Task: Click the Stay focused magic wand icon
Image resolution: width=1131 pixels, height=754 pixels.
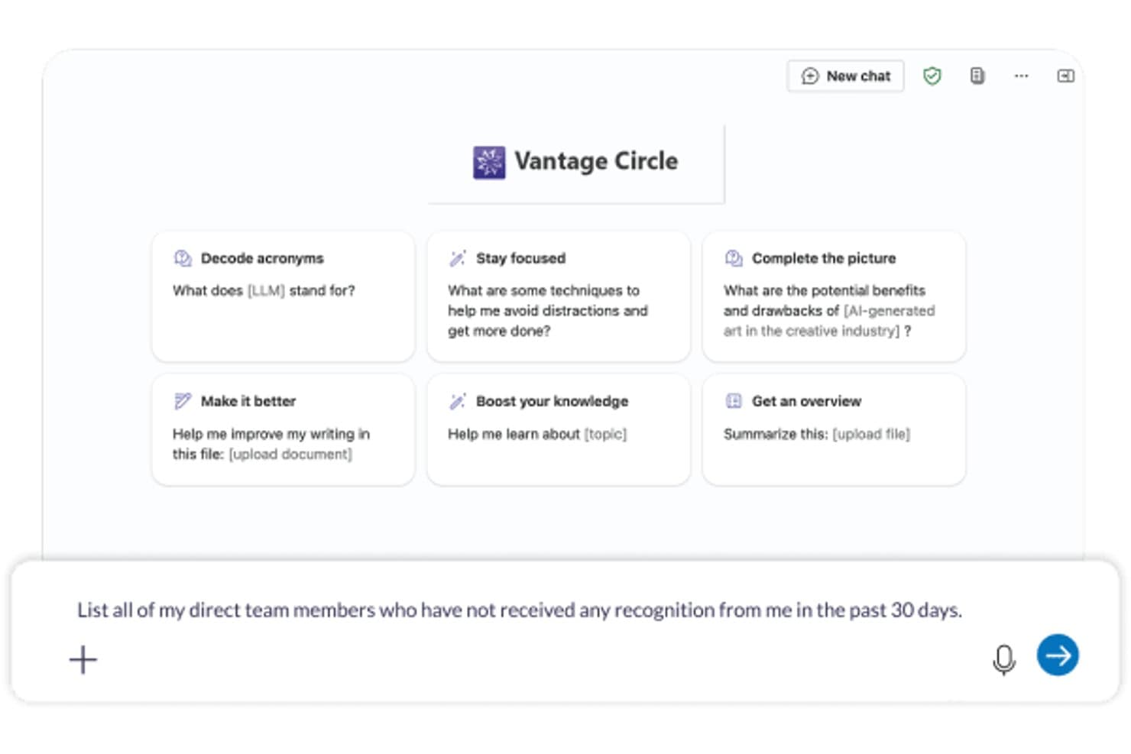Action: tap(458, 258)
